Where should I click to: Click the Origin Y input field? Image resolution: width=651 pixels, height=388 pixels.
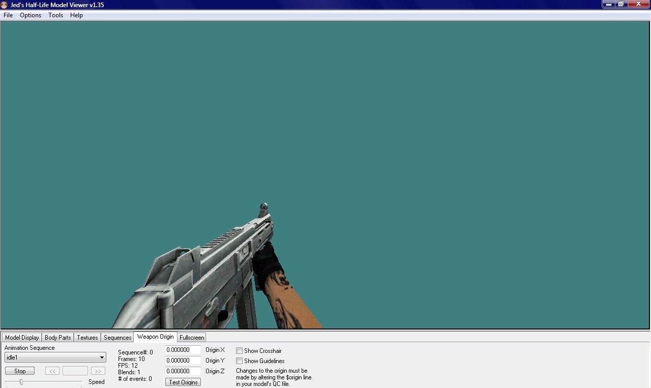coord(183,361)
